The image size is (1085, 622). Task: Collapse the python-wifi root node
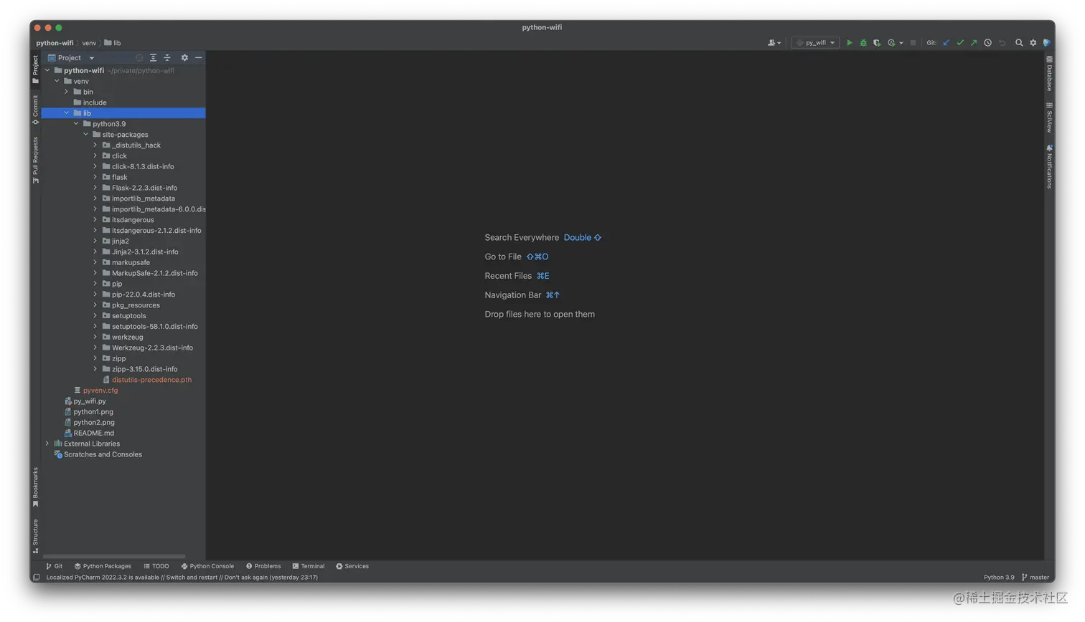pyautogui.click(x=47, y=70)
